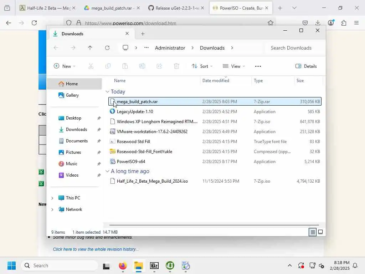Open the Windows Start menu
Viewport: 365px width, 274px height.
tap(11, 265)
